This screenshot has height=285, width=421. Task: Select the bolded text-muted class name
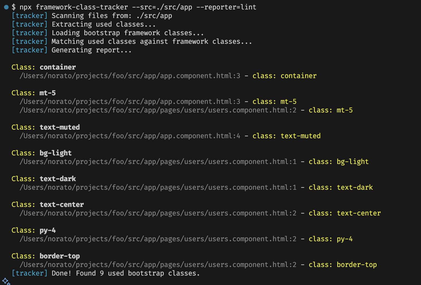59,127
